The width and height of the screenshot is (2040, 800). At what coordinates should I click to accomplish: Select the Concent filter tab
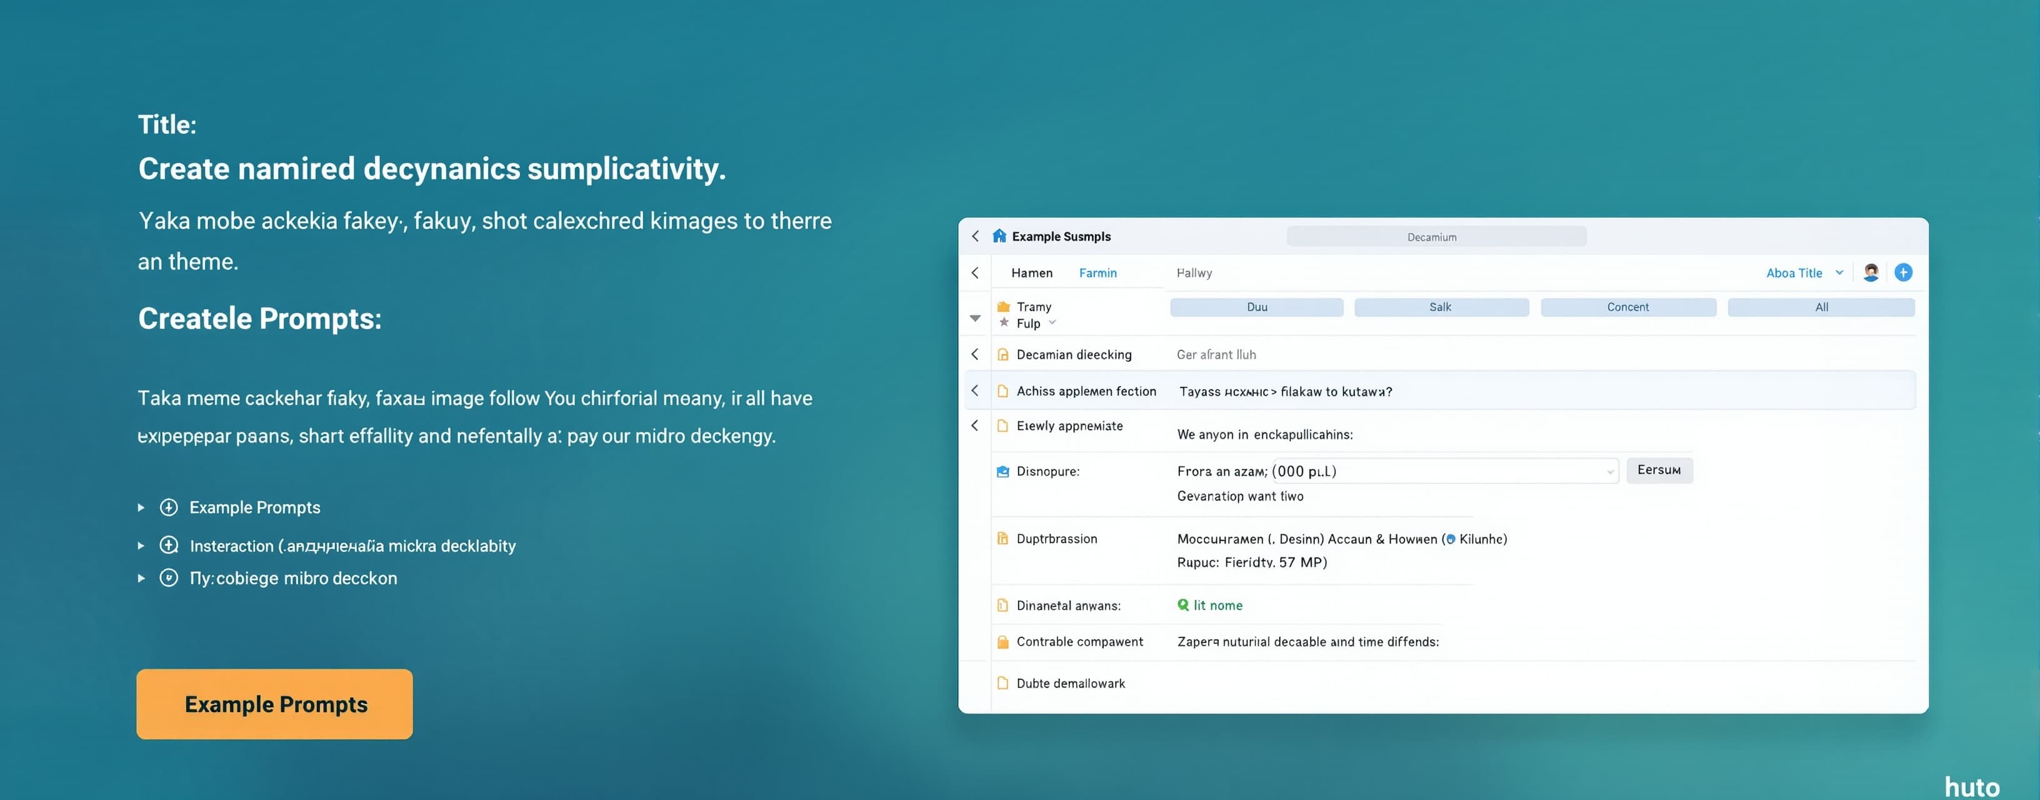coord(1627,307)
